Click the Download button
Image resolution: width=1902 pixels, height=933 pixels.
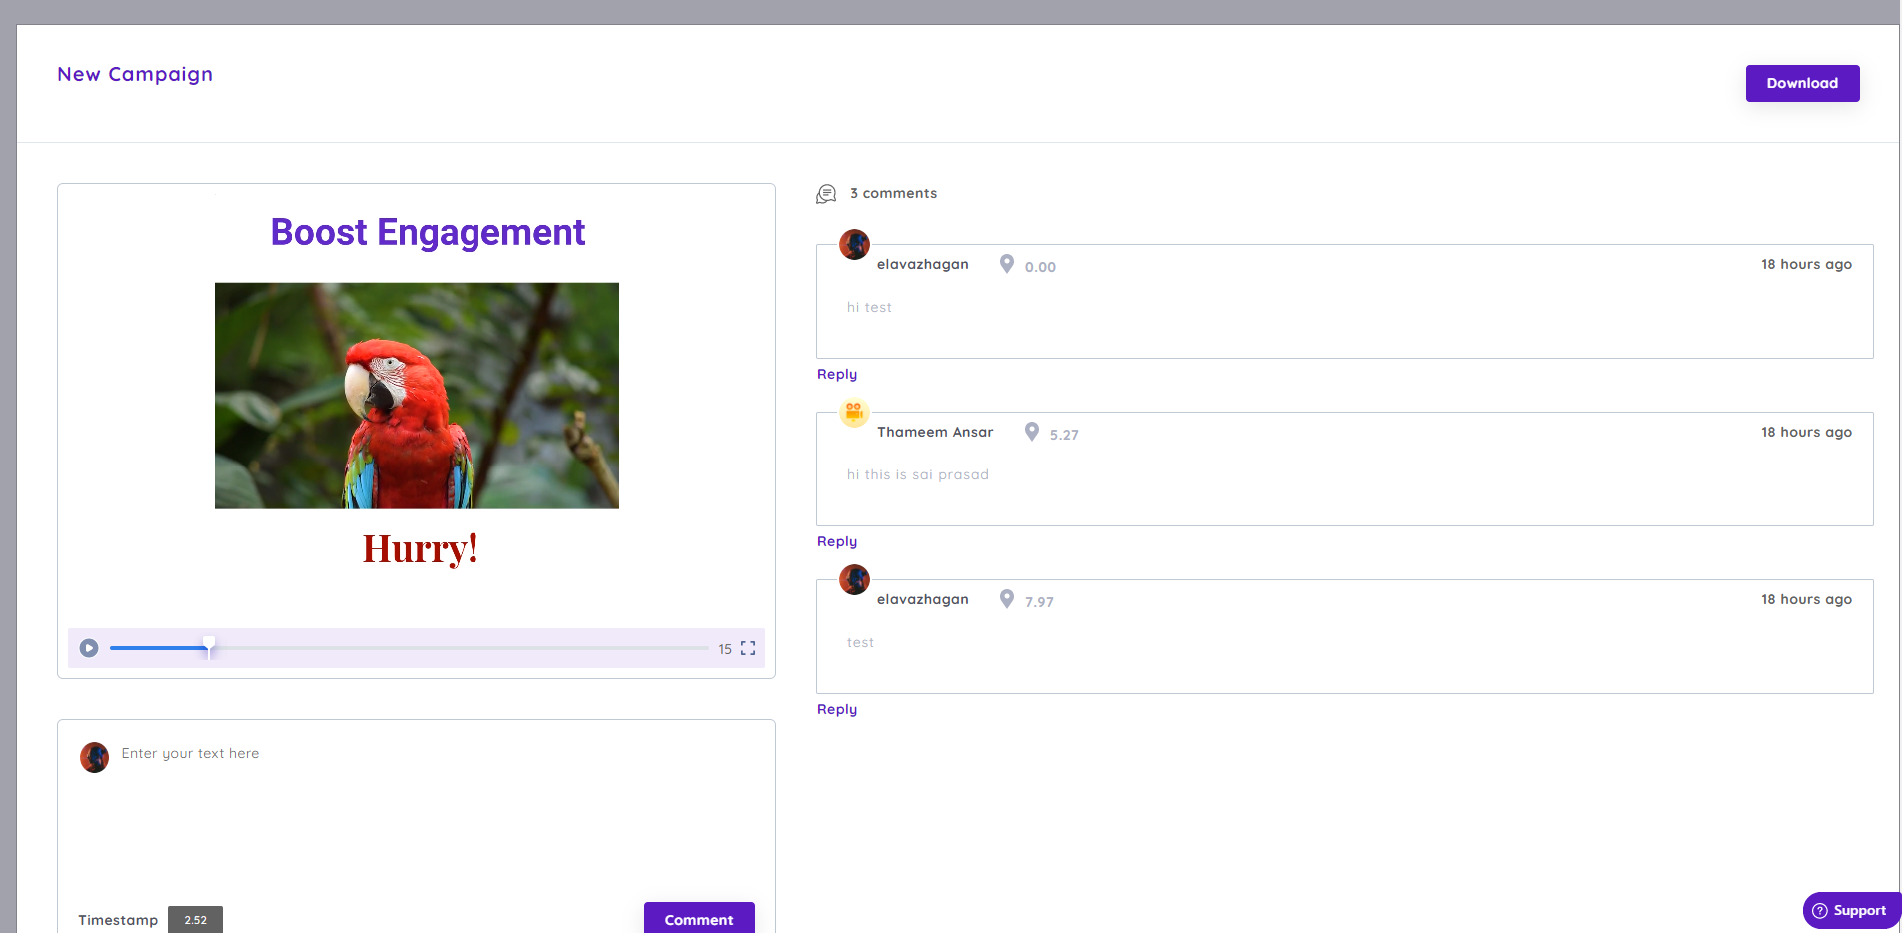[1802, 83]
